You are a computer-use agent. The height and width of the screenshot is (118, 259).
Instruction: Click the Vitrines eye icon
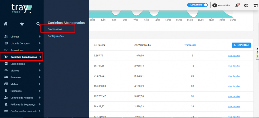coord(6,70)
